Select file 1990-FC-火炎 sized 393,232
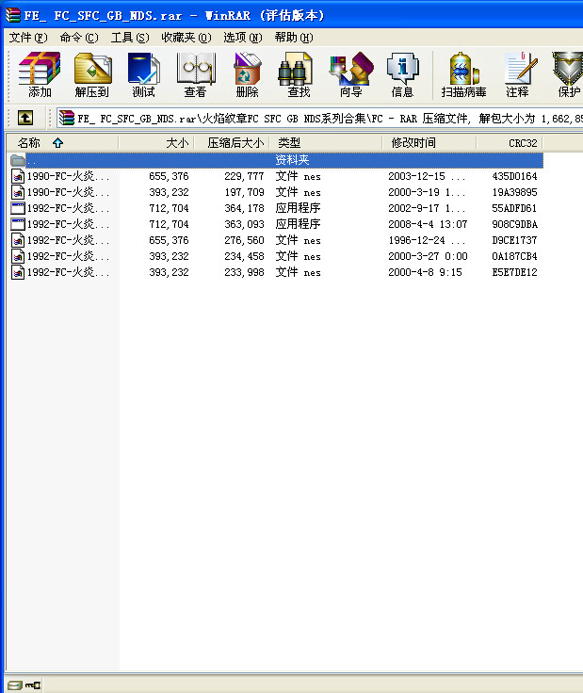This screenshot has height=693, width=583. pyautogui.click(x=275, y=192)
